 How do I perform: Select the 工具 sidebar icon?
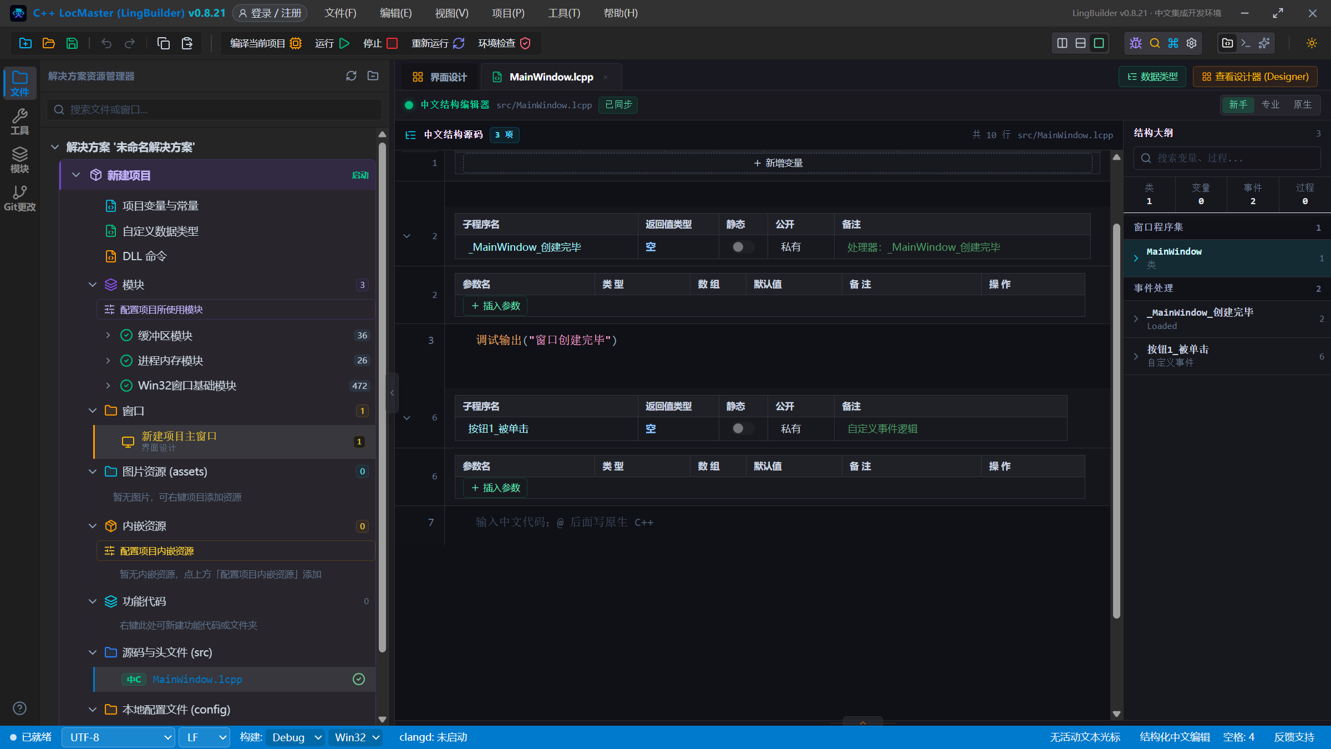point(20,122)
